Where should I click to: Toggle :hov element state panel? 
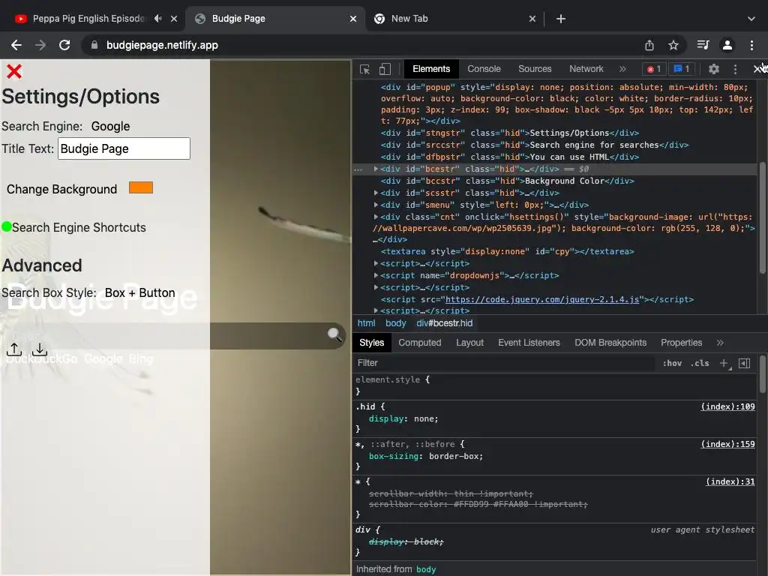pos(672,363)
